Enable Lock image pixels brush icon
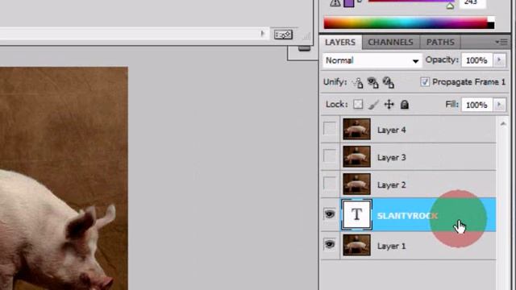The height and width of the screenshot is (290, 516). point(373,105)
